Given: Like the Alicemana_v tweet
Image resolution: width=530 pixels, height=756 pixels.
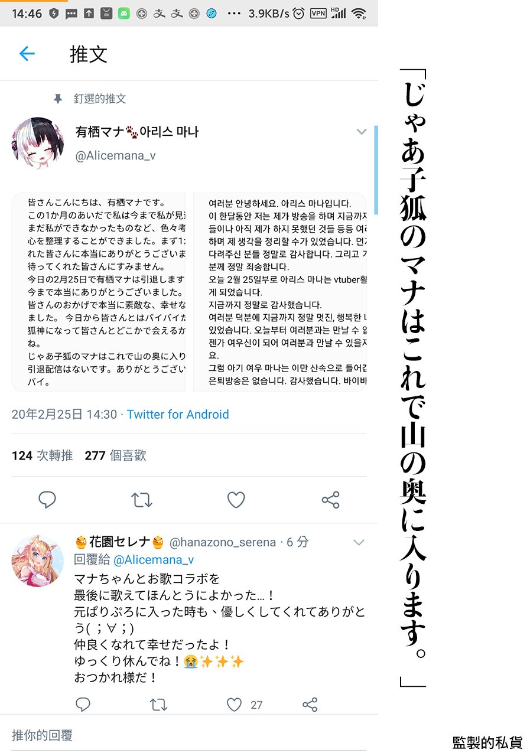Looking at the screenshot, I should [x=236, y=500].
